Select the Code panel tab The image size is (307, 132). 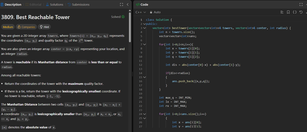click(142, 4)
